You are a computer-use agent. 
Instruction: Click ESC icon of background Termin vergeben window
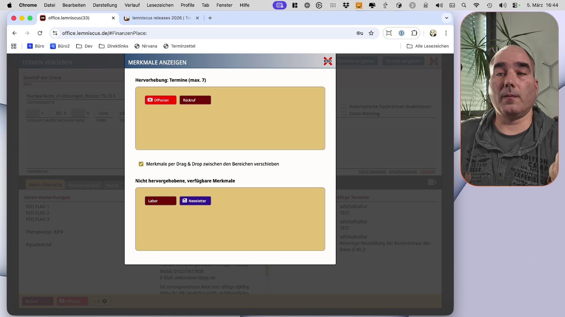[x=434, y=61]
